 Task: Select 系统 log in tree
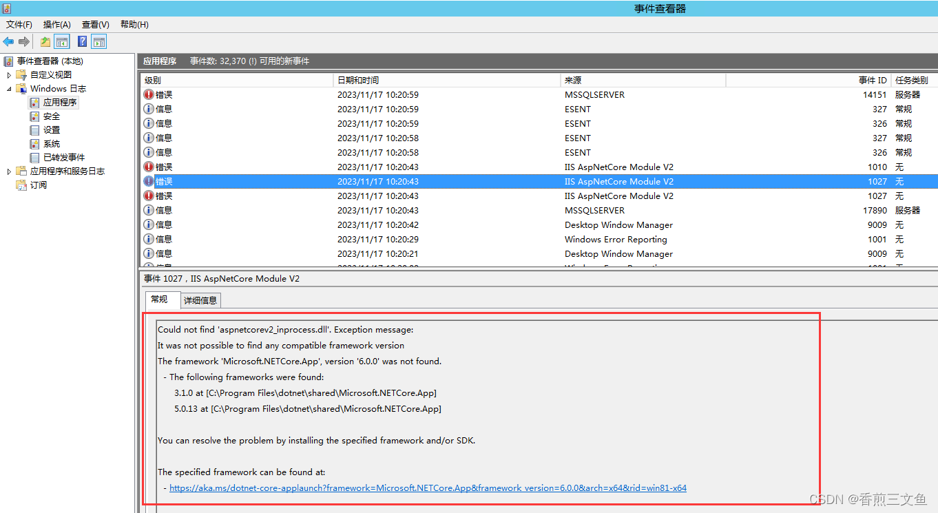(x=52, y=144)
